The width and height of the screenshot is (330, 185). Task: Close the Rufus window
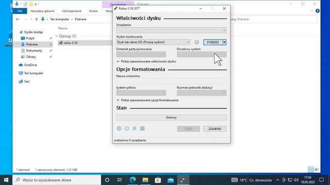(224, 8)
